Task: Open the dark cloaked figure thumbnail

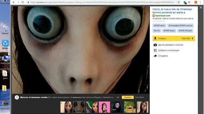Action: 117,107
